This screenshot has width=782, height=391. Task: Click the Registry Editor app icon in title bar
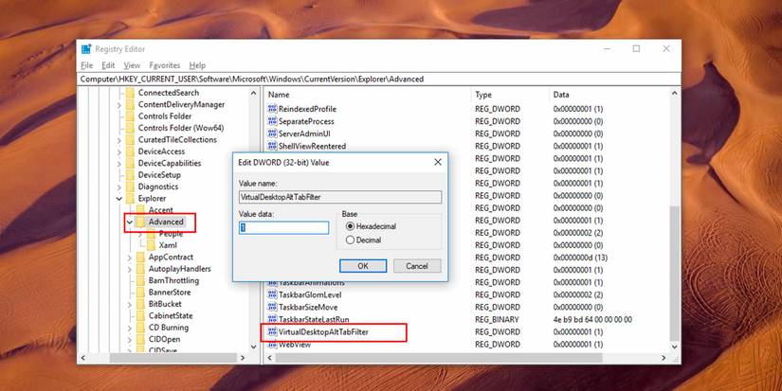pos(86,49)
